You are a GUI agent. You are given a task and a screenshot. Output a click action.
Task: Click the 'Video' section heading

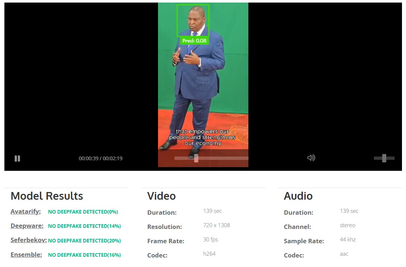[x=162, y=196]
